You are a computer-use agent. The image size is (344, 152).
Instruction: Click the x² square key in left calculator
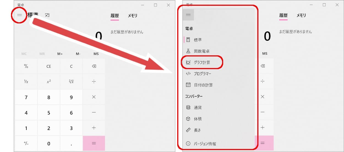pyautogui.click(x=49, y=82)
